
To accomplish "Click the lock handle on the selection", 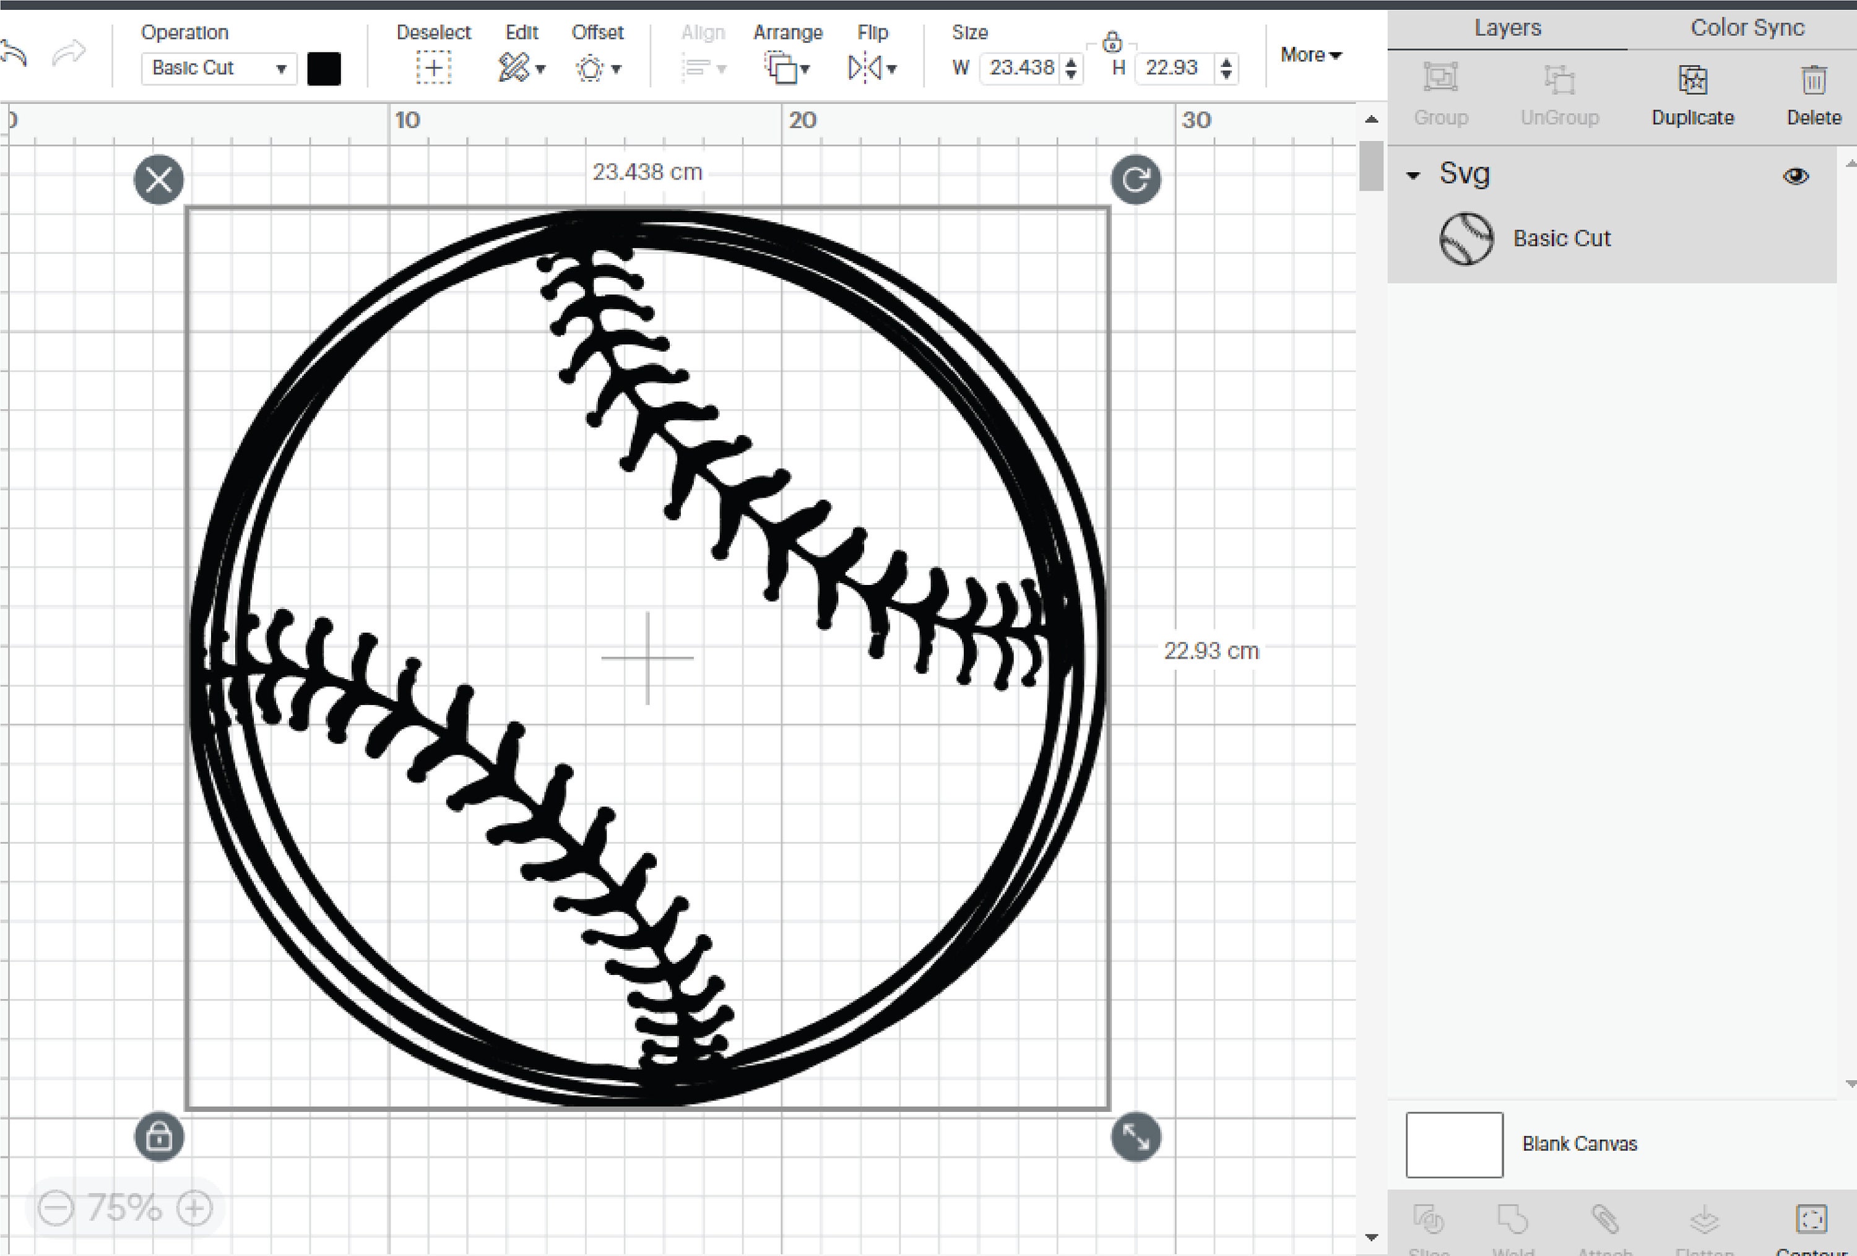I will [x=159, y=1135].
